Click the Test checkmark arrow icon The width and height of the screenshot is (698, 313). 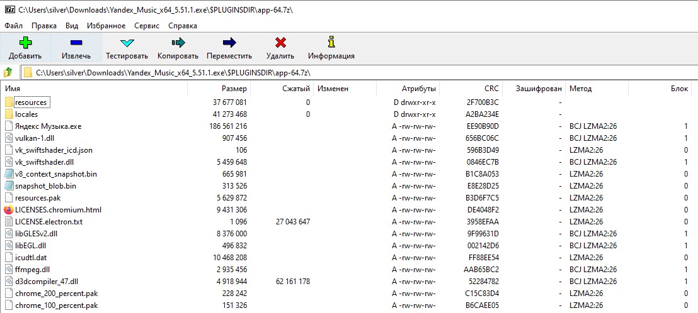coord(127,43)
